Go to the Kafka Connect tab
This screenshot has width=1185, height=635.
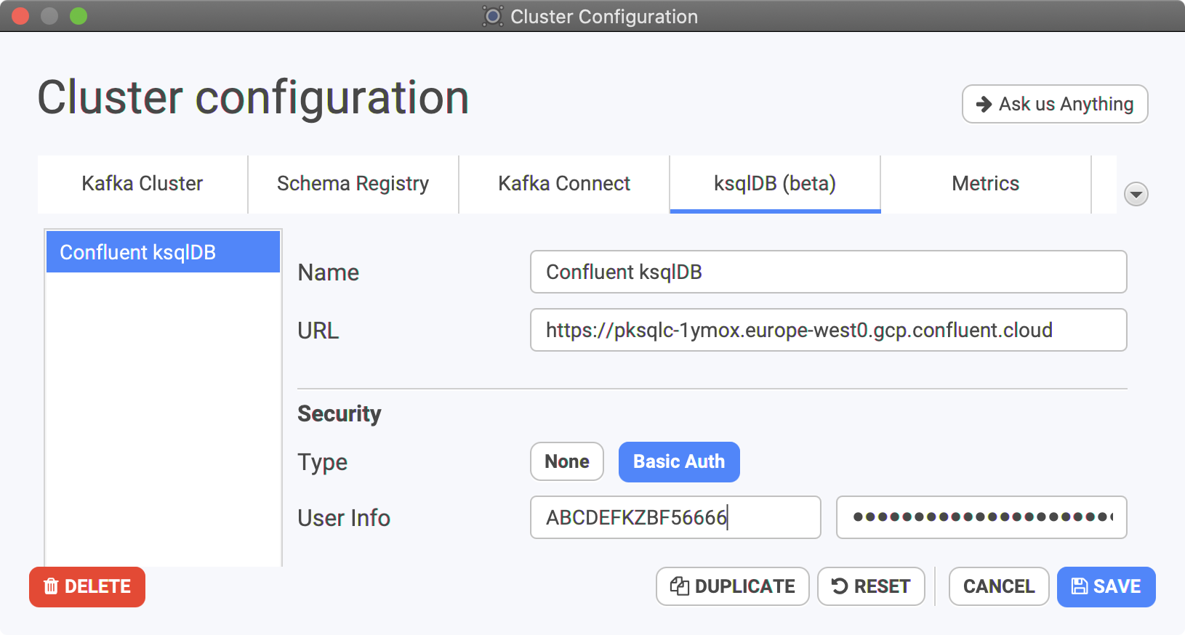[x=564, y=184]
